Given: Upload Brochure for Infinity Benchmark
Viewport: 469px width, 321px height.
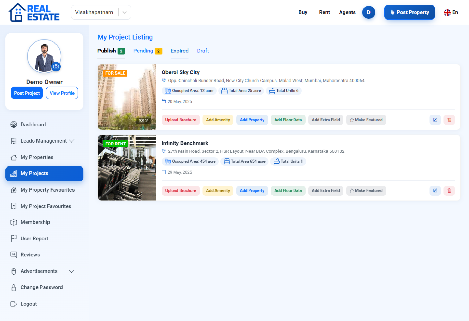Looking at the screenshot, I should pyautogui.click(x=181, y=190).
